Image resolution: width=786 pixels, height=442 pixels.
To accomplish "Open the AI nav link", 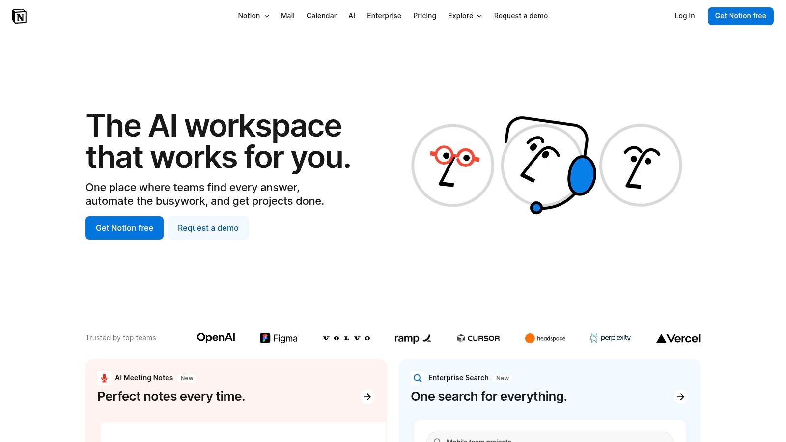I will tap(352, 16).
